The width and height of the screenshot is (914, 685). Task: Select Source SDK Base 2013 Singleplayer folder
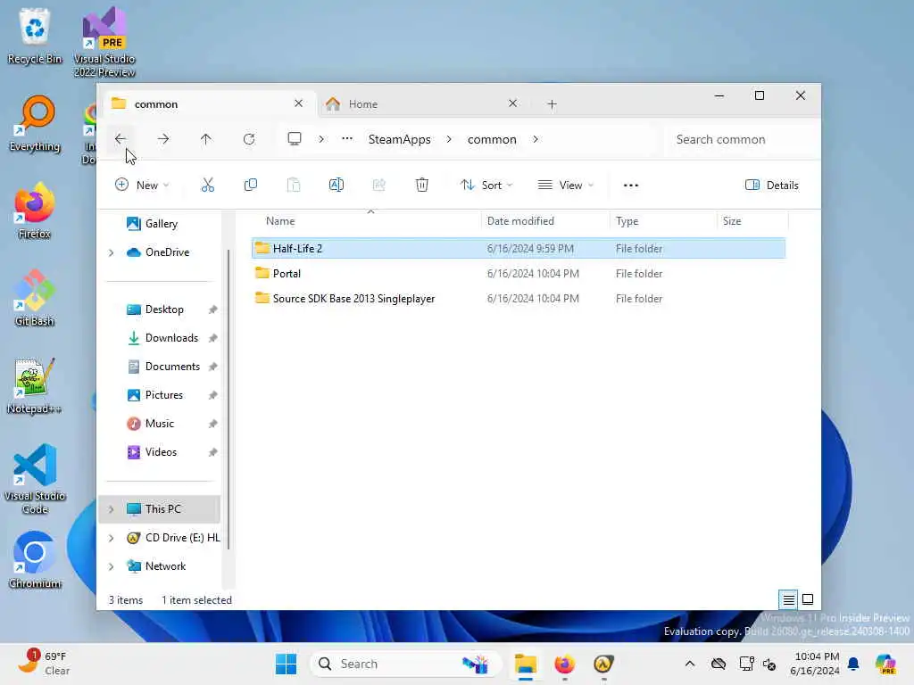click(519, 299)
